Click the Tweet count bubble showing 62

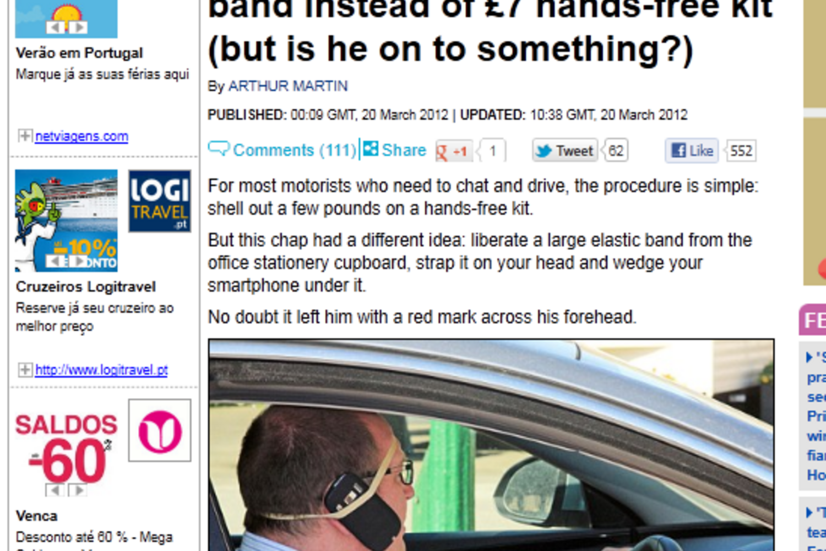pos(616,150)
